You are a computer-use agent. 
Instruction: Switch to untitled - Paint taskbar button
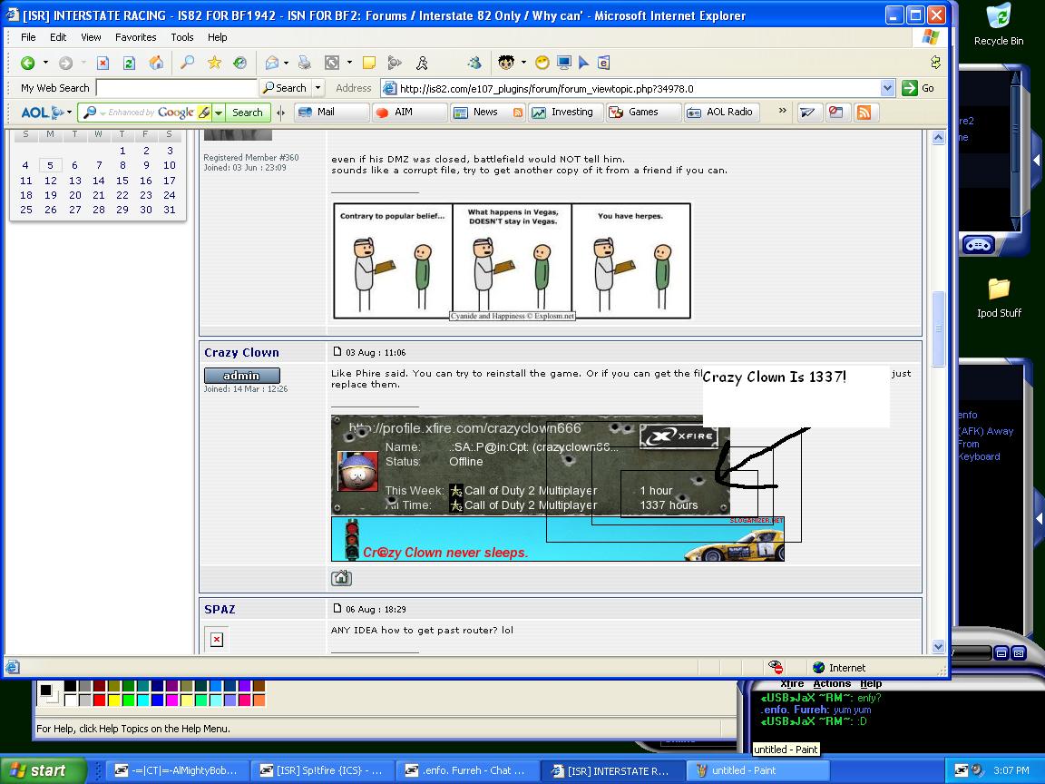759,770
